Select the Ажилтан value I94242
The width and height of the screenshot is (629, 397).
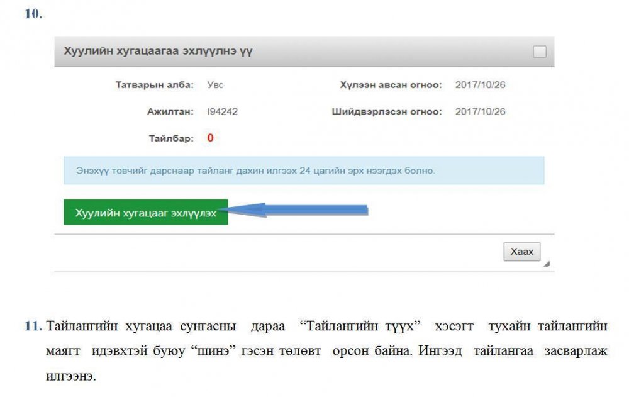pyautogui.click(x=222, y=111)
